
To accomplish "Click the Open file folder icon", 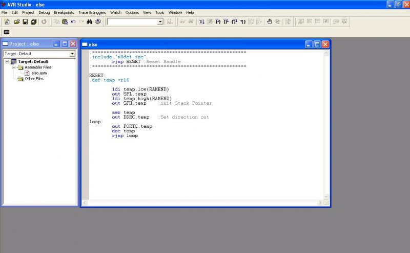I will [17, 21].
